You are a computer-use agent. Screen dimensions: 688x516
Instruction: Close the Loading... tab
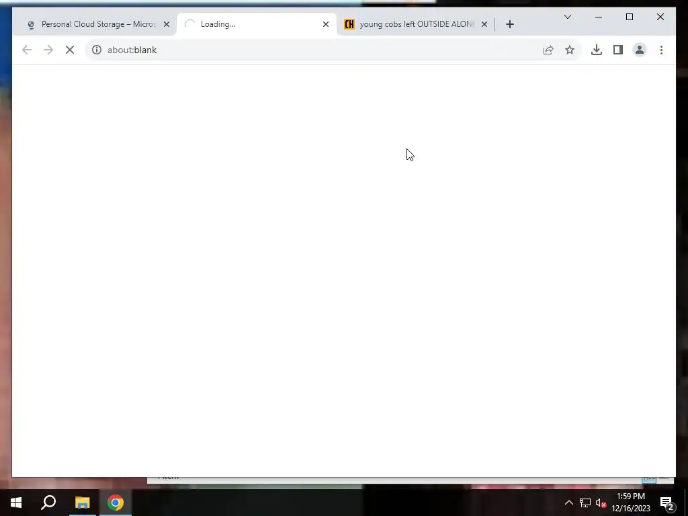326,25
